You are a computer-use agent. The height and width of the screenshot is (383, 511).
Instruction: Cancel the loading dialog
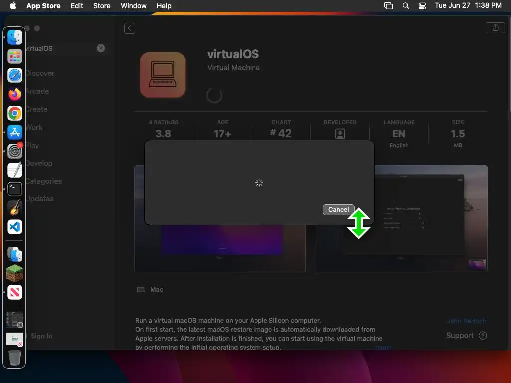[x=338, y=210]
